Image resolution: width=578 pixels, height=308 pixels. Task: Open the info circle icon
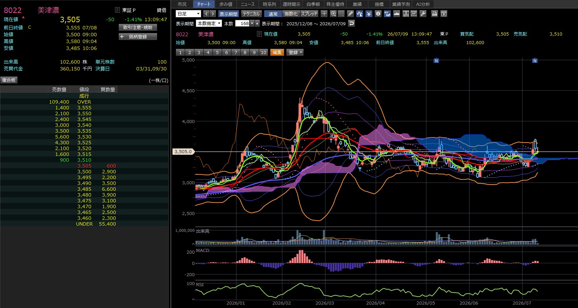(x=378, y=14)
